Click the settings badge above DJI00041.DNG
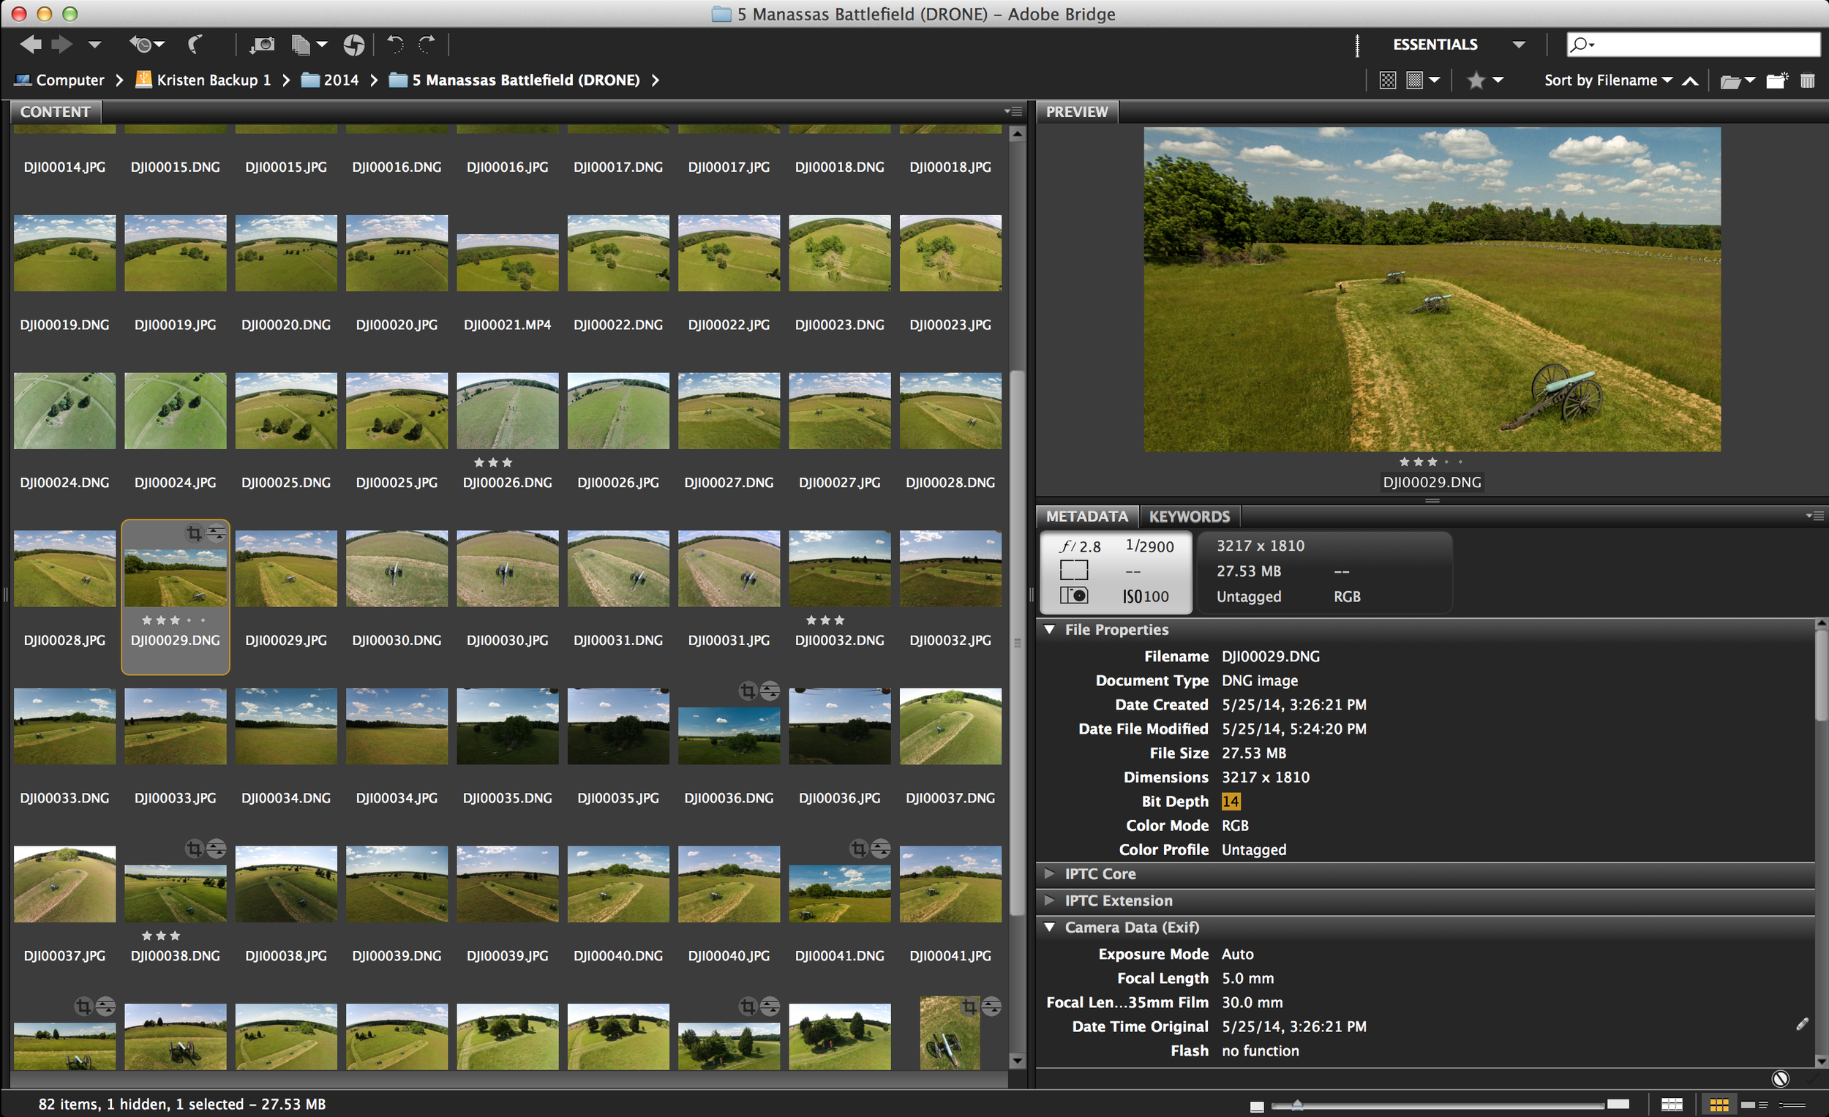Image resolution: width=1829 pixels, height=1117 pixels. (880, 849)
